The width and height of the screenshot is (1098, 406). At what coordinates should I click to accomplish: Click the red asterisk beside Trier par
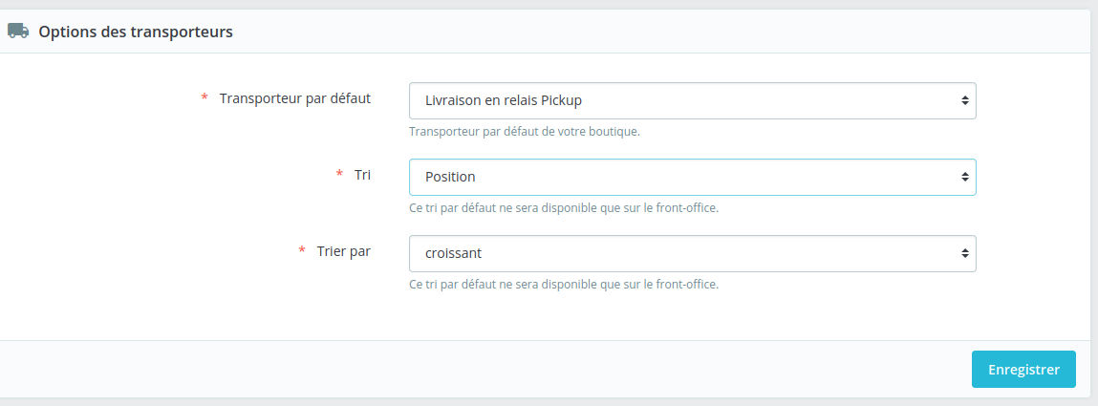point(302,251)
